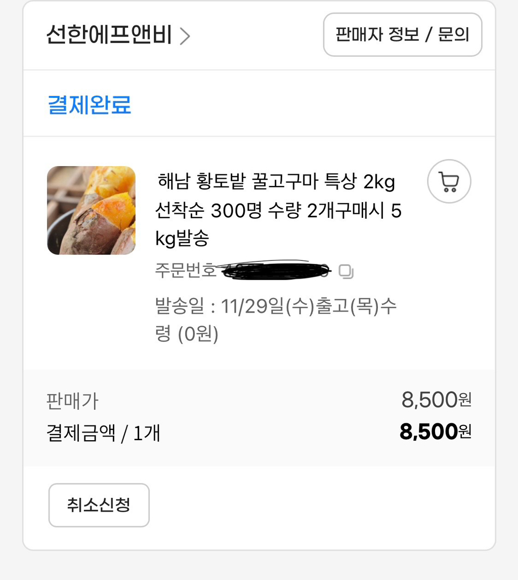Tap the 2kg text in the product title
This screenshot has width=518, height=580.
tap(379, 182)
